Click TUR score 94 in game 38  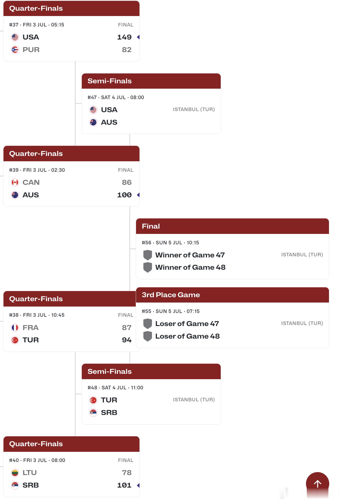[127, 340]
